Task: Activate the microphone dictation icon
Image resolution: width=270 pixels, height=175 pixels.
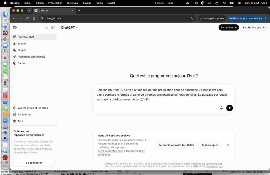Action: coord(221,108)
